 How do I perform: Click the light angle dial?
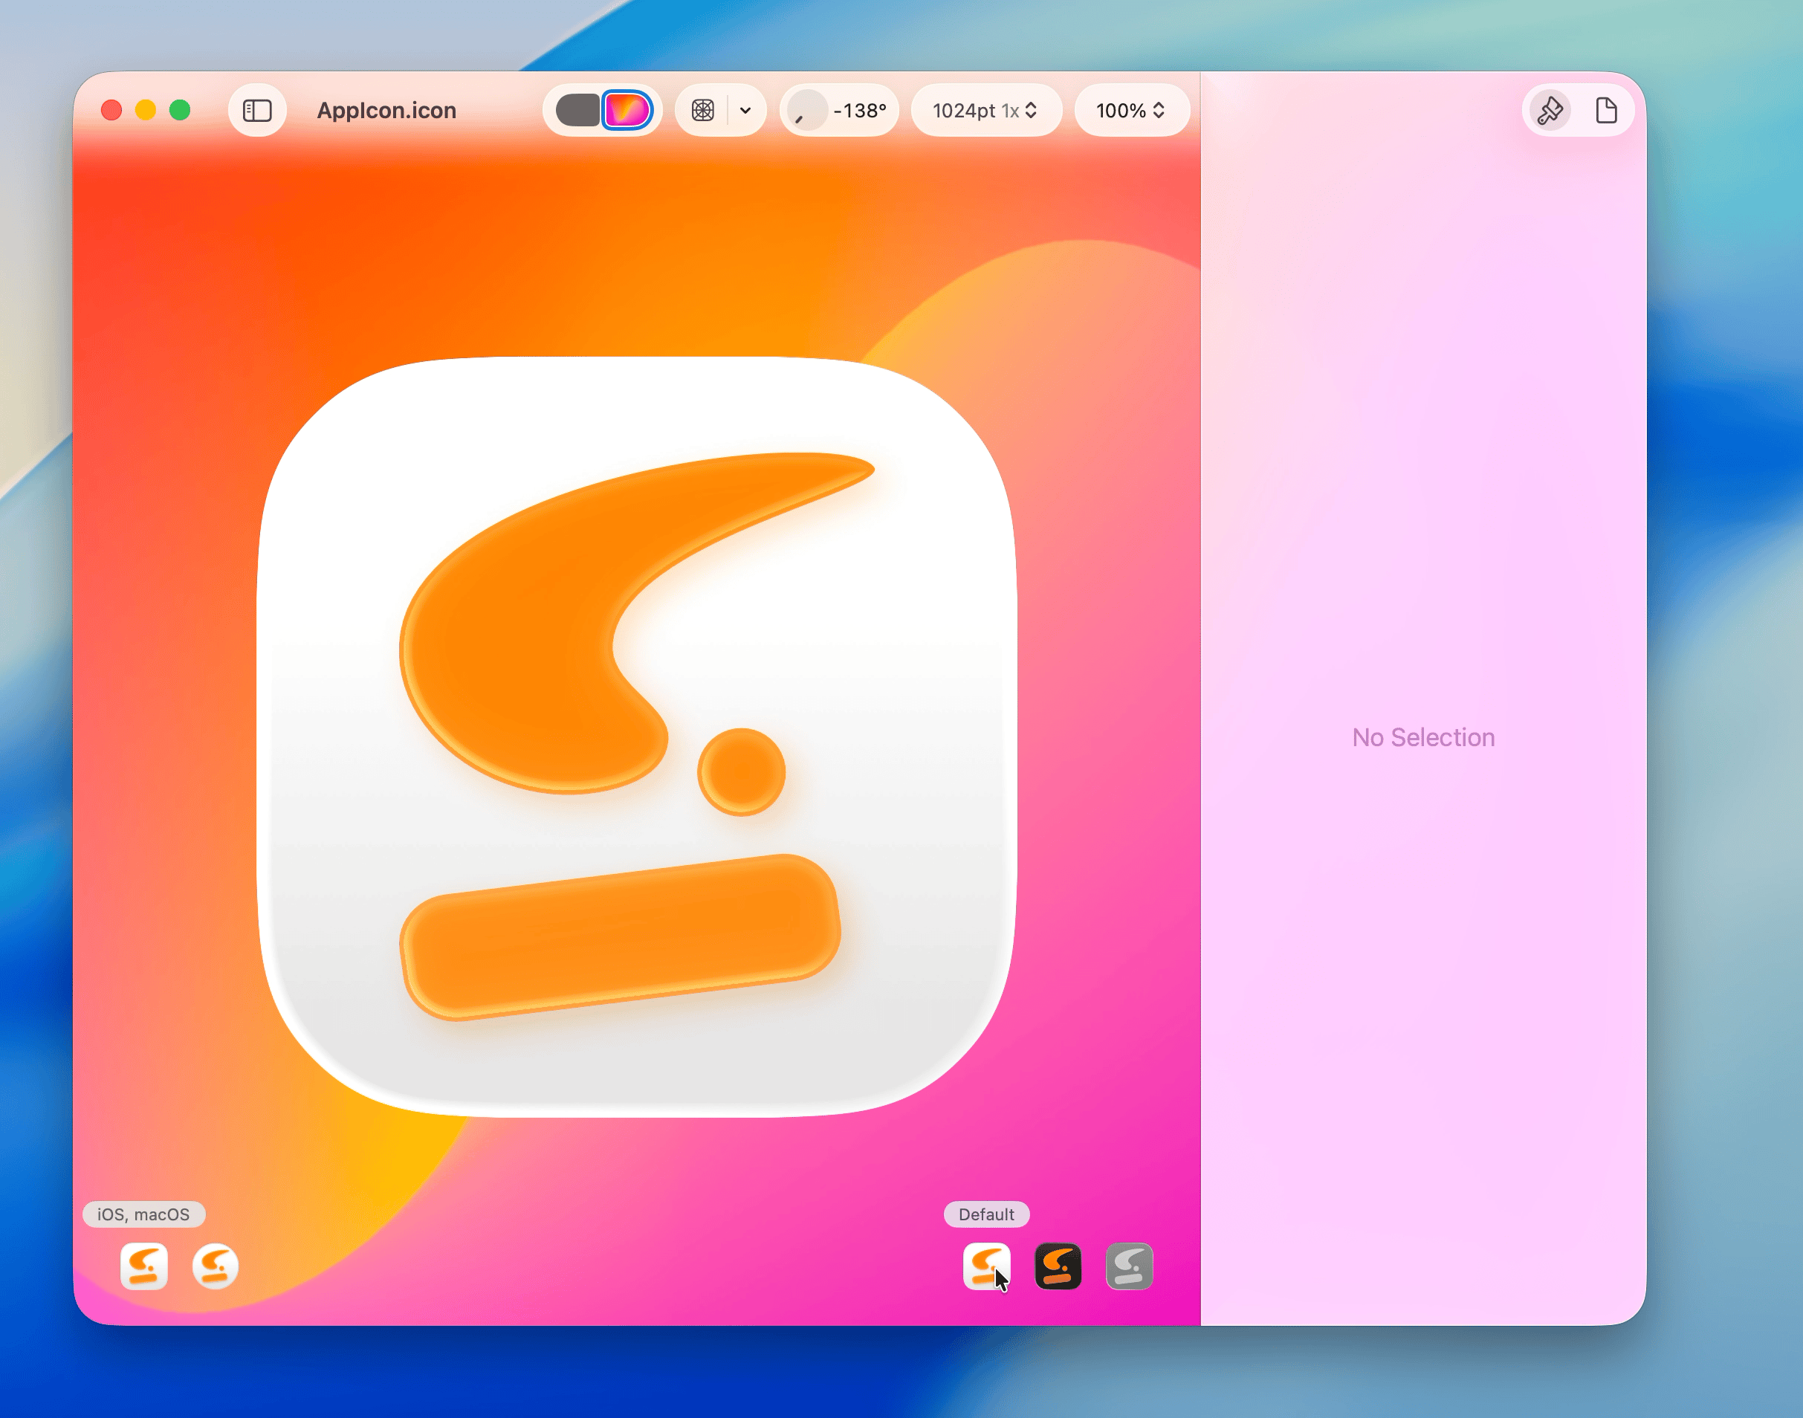pyautogui.click(x=806, y=111)
